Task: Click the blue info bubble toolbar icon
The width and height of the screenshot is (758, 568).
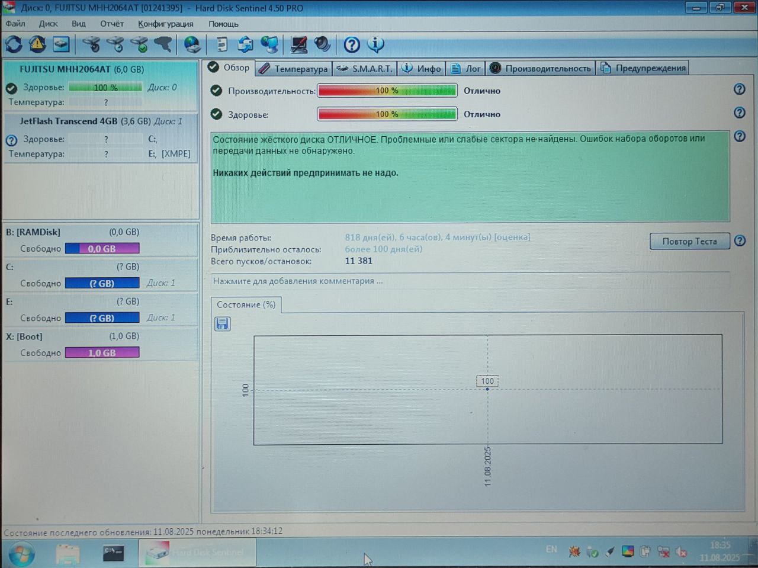Action: (x=375, y=44)
